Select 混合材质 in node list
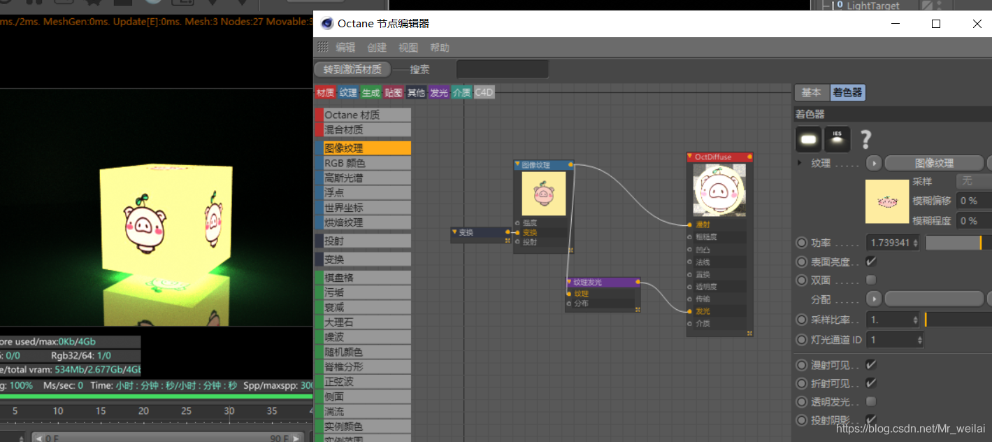The width and height of the screenshot is (992, 442). (363, 129)
